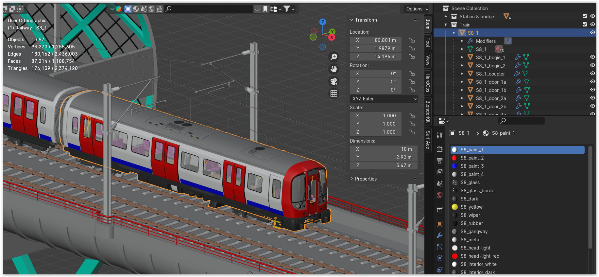Click the viewport zoom magnifier gizmo
The image size is (599, 277).
click(x=334, y=57)
